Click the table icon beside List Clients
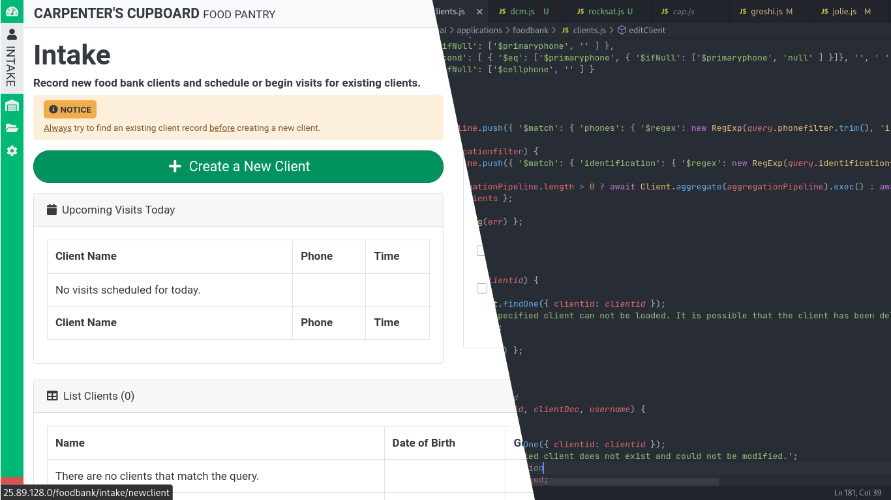 [x=53, y=396]
